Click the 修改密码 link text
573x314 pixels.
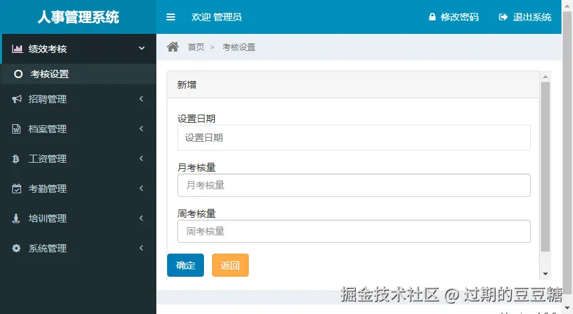click(x=459, y=17)
